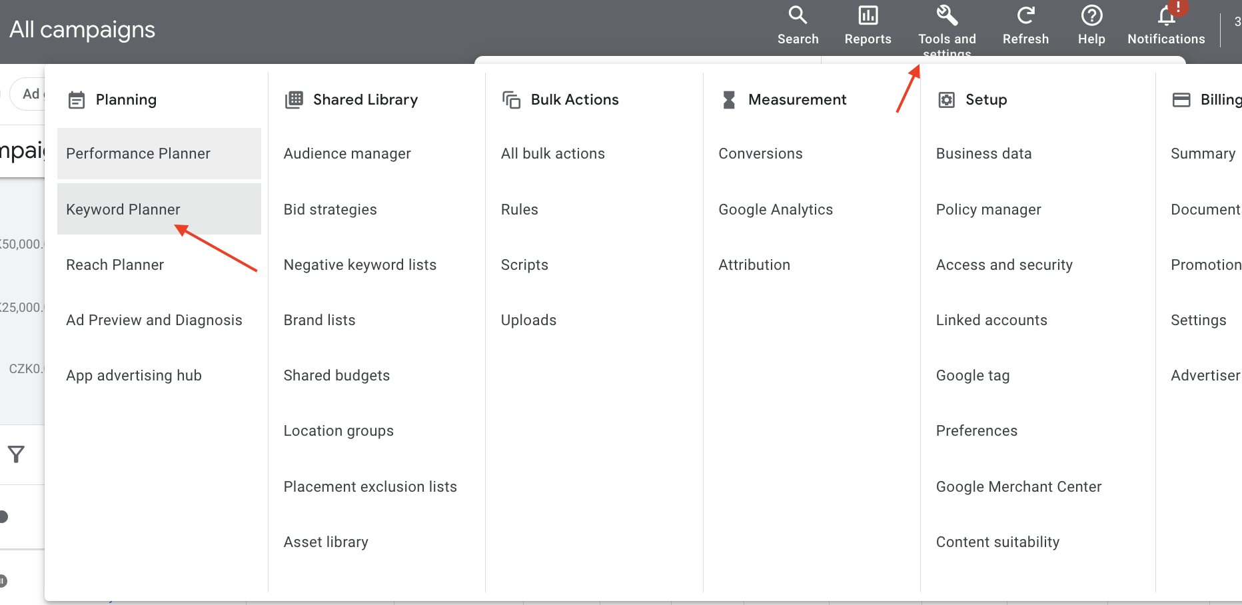The height and width of the screenshot is (605, 1242).
Task: Click the Shared Library heading
Action: tap(365, 100)
